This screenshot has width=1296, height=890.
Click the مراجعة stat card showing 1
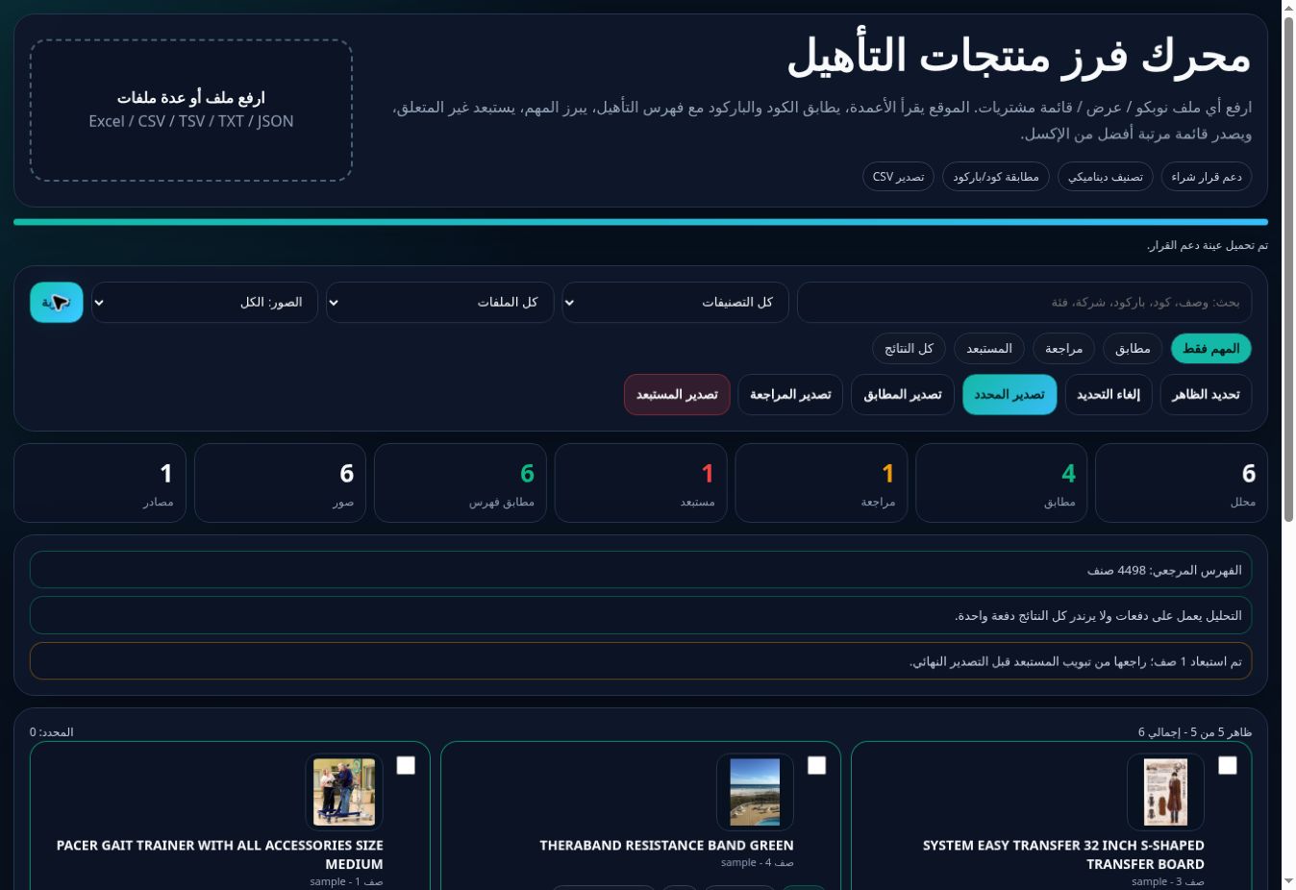[821, 482]
